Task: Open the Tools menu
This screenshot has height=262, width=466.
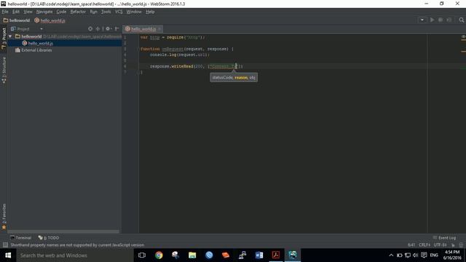Action: coord(106,12)
